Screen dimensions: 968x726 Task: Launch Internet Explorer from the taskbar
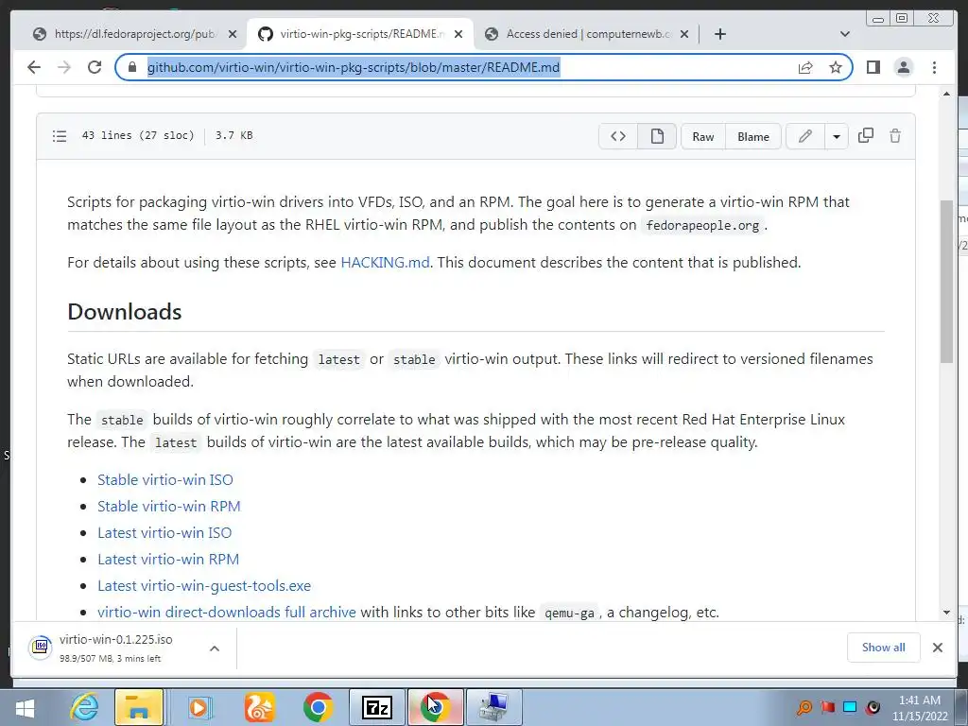[84, 707]
